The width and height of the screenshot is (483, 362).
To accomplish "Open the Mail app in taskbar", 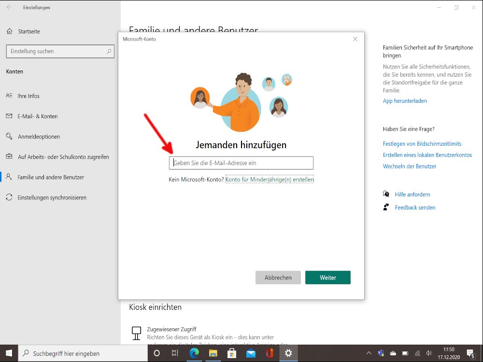I will 250,353.
